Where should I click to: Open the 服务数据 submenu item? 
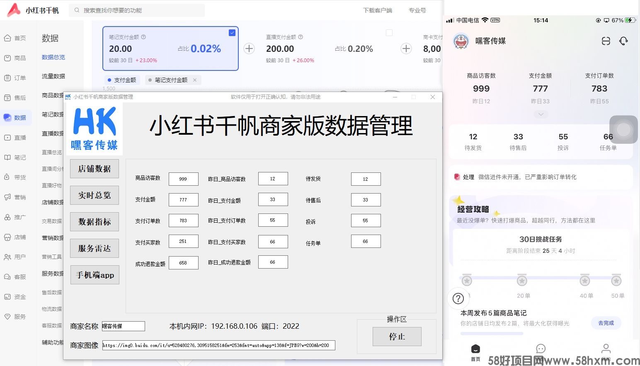coord(53,274)
